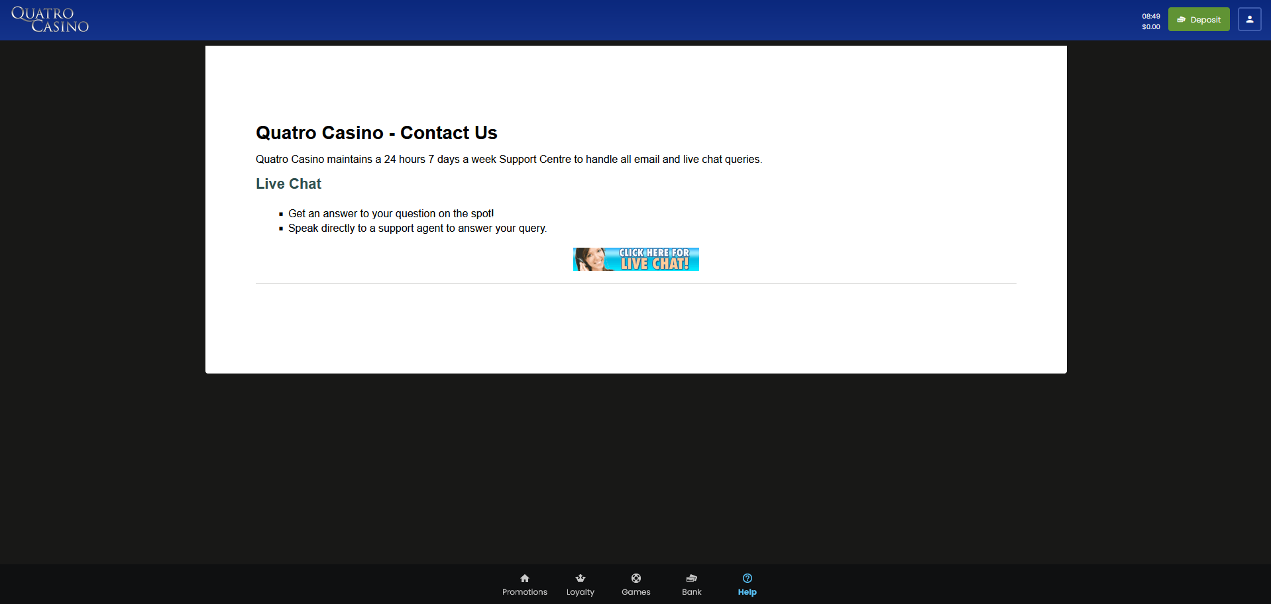Image resolution: width=1271 pixels, height=604 pixels.
Task: Click the Live Chat section heading
Action: pyautogui.click(x=288, y=184)
